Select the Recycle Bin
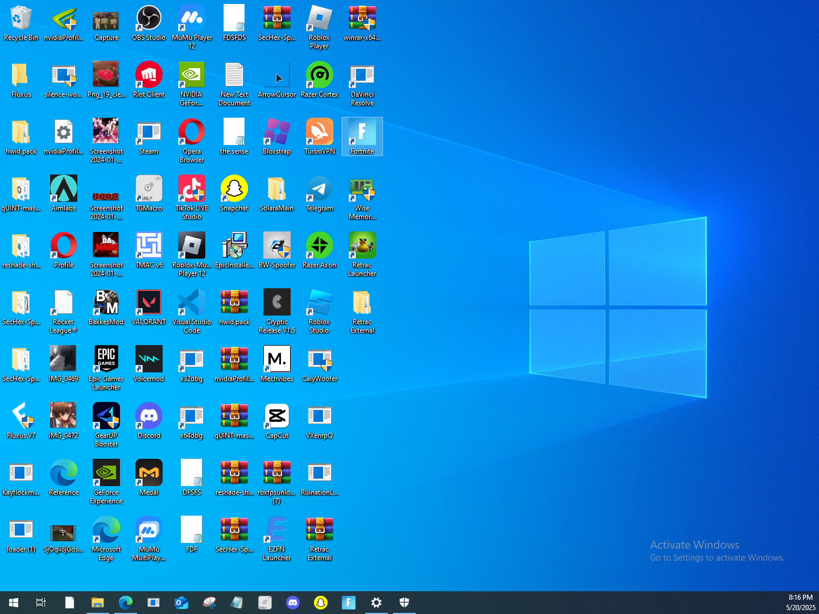This screenshot has width=819, height=614. 21,19
